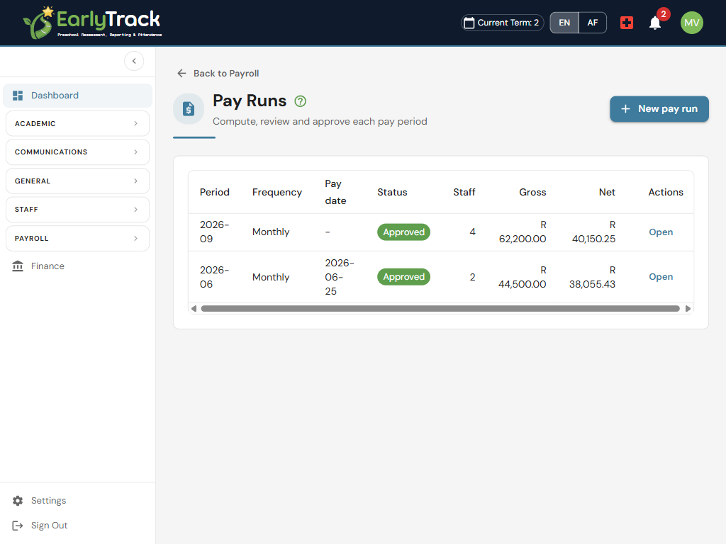Click the Status column header
This screenshot has height=544, width=726.
(x=392, y=192)
